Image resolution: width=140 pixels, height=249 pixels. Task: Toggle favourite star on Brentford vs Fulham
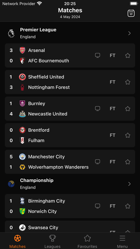[127, 135]
